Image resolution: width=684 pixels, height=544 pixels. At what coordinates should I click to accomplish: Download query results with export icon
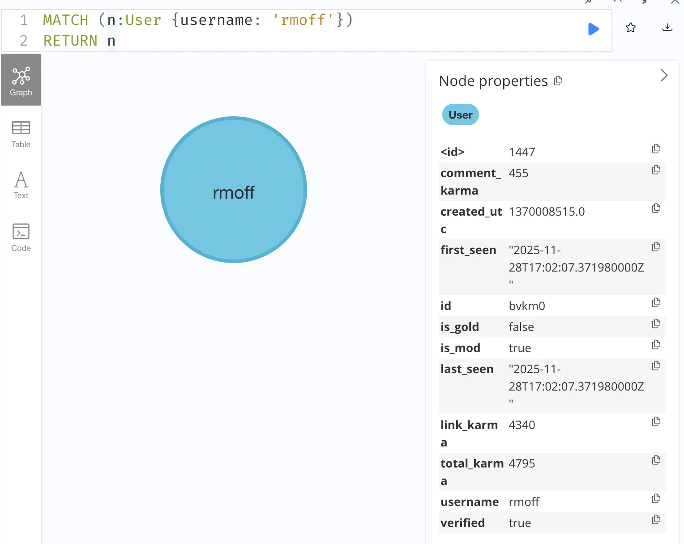point(667,28)
